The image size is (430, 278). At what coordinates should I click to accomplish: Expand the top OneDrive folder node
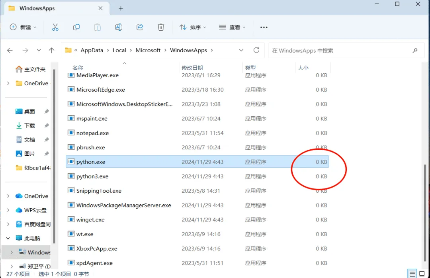point(8,83)
